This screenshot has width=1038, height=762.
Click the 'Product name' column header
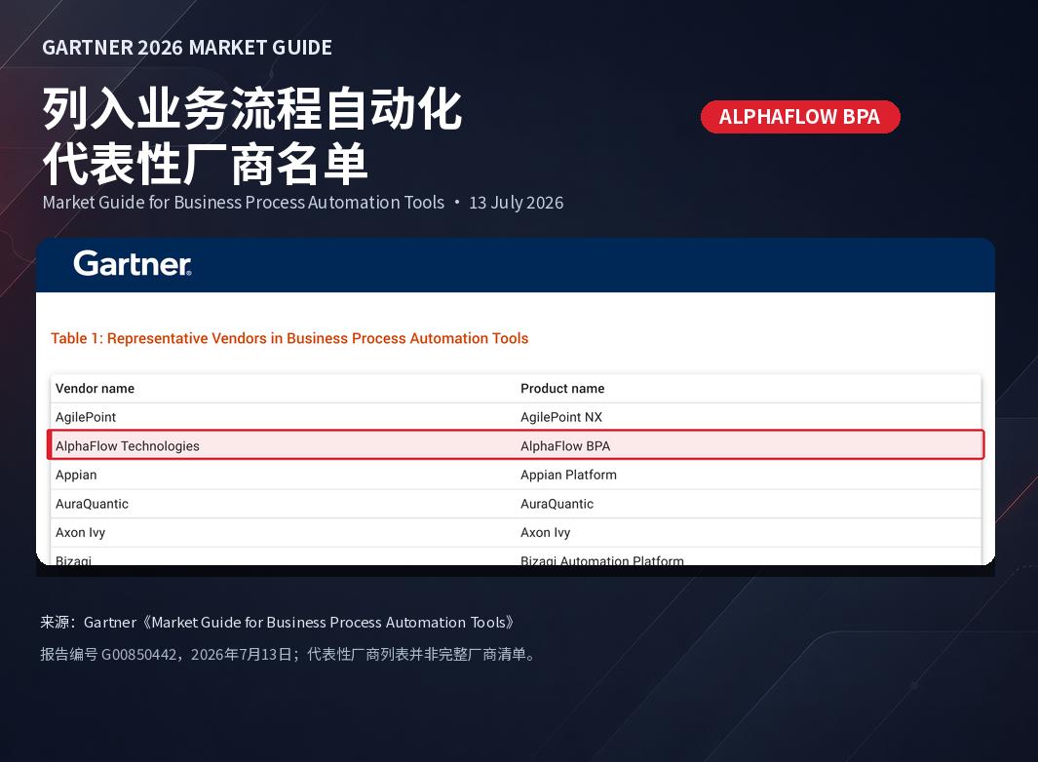[562, 389]
